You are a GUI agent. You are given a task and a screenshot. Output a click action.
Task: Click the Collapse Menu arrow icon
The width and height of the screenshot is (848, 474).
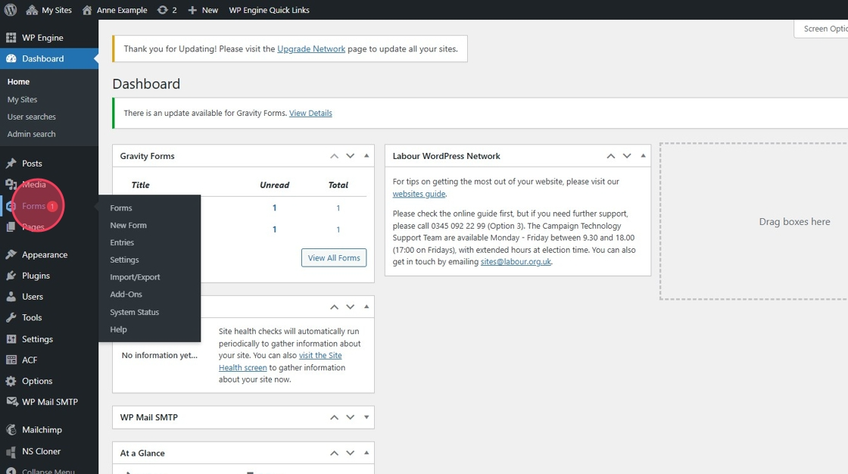pyautogui.click(x=11, y=471)
